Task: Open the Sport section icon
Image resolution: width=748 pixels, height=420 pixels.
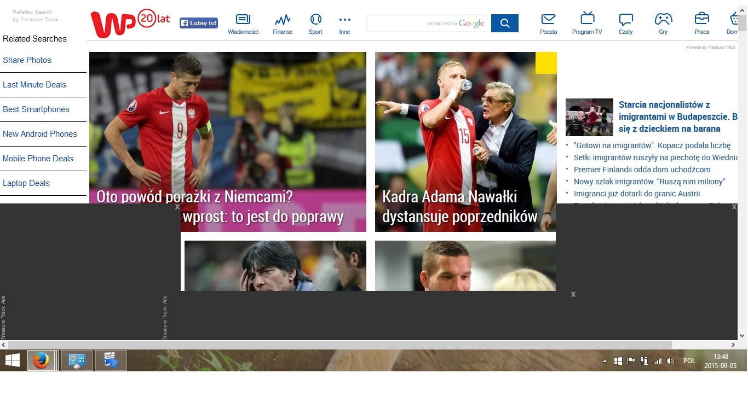Action: click(315, 20)
